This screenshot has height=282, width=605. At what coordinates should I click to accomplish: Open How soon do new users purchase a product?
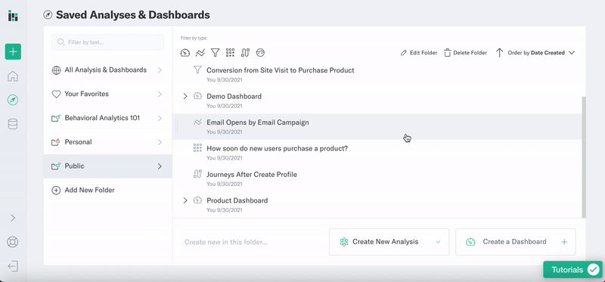click(x=277, y=148)
